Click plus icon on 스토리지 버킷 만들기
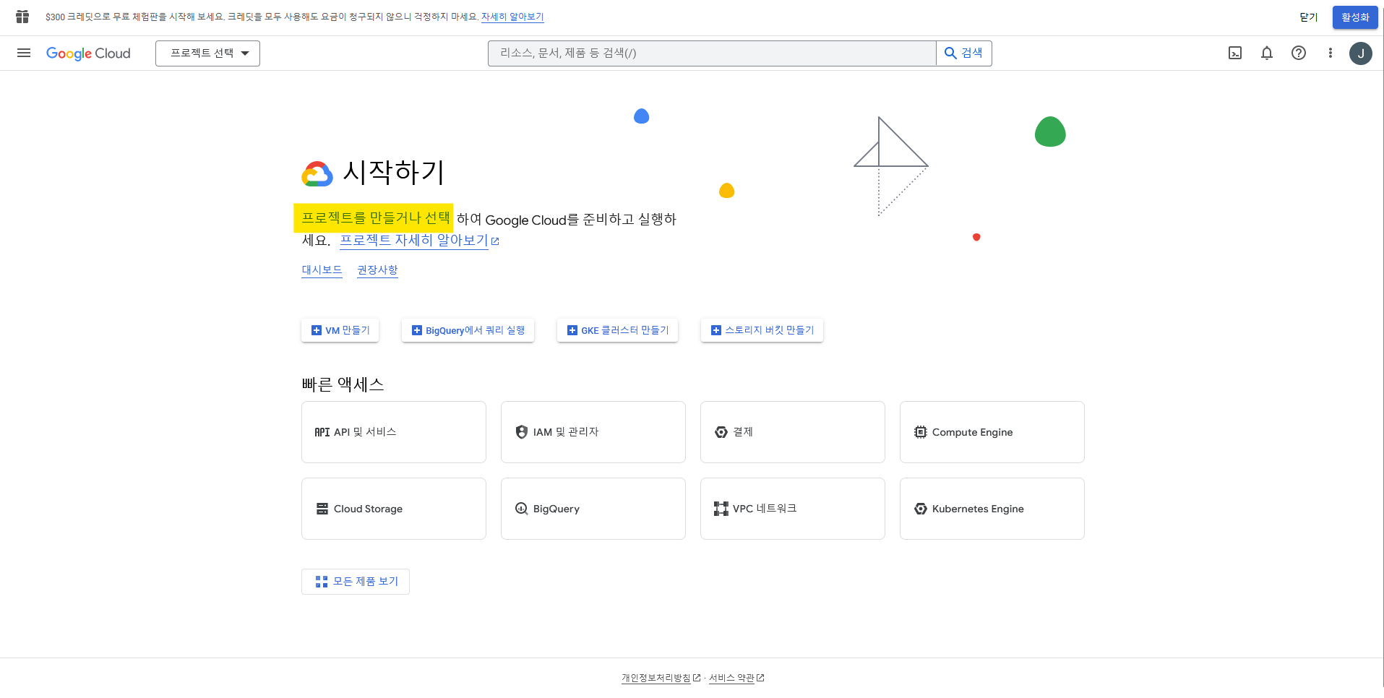Screen dimensions: 1384x698 click(x=716, y=330)
